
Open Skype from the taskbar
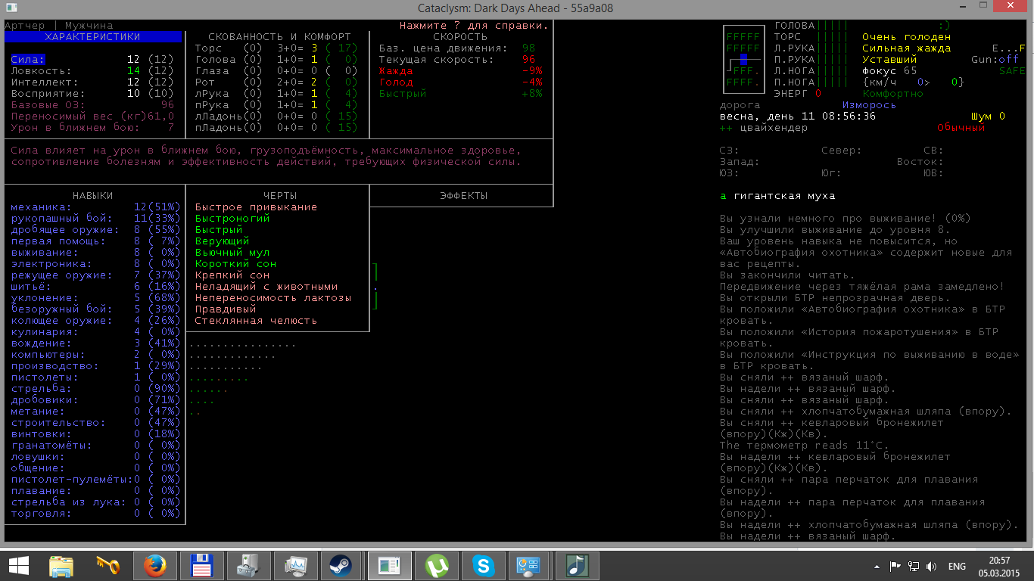[484, 565]
